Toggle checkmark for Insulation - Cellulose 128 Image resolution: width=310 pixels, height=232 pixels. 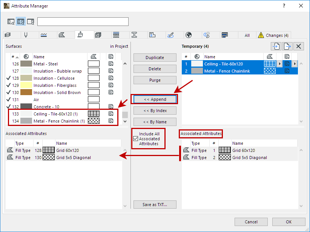coord(8,78)
